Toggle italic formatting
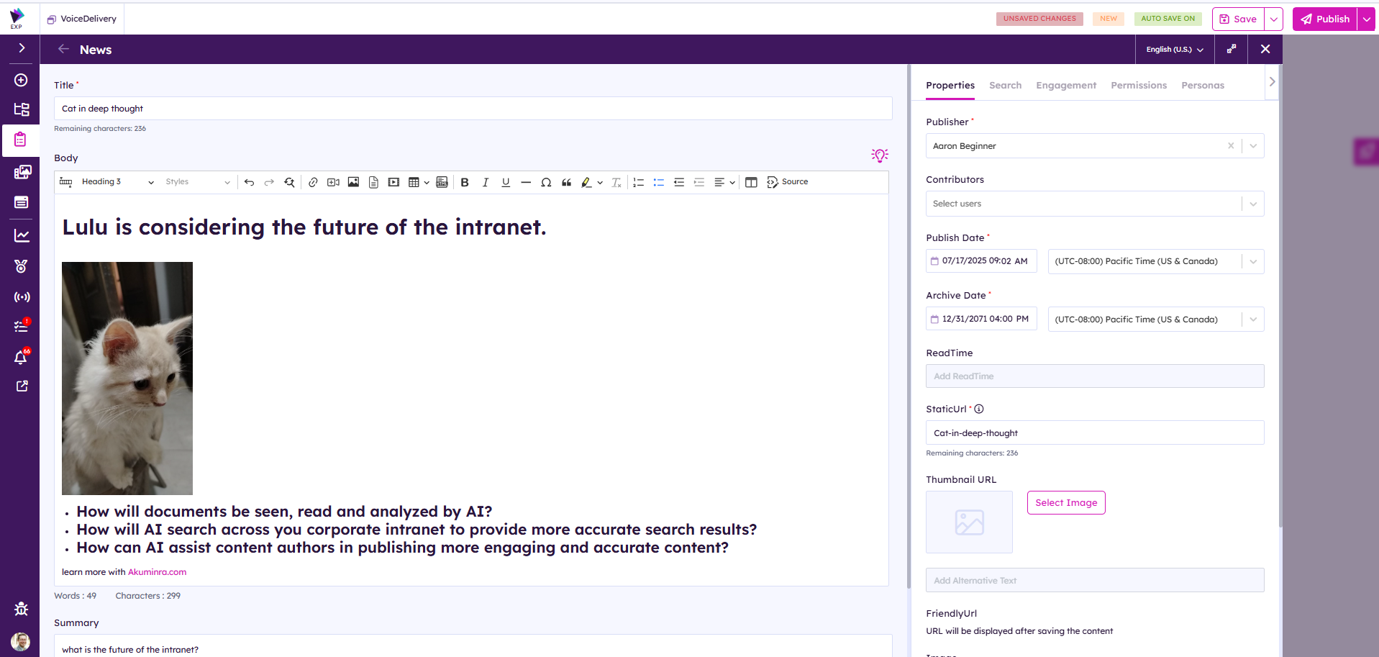The image size is (1379, 657). tap(486, 182)
